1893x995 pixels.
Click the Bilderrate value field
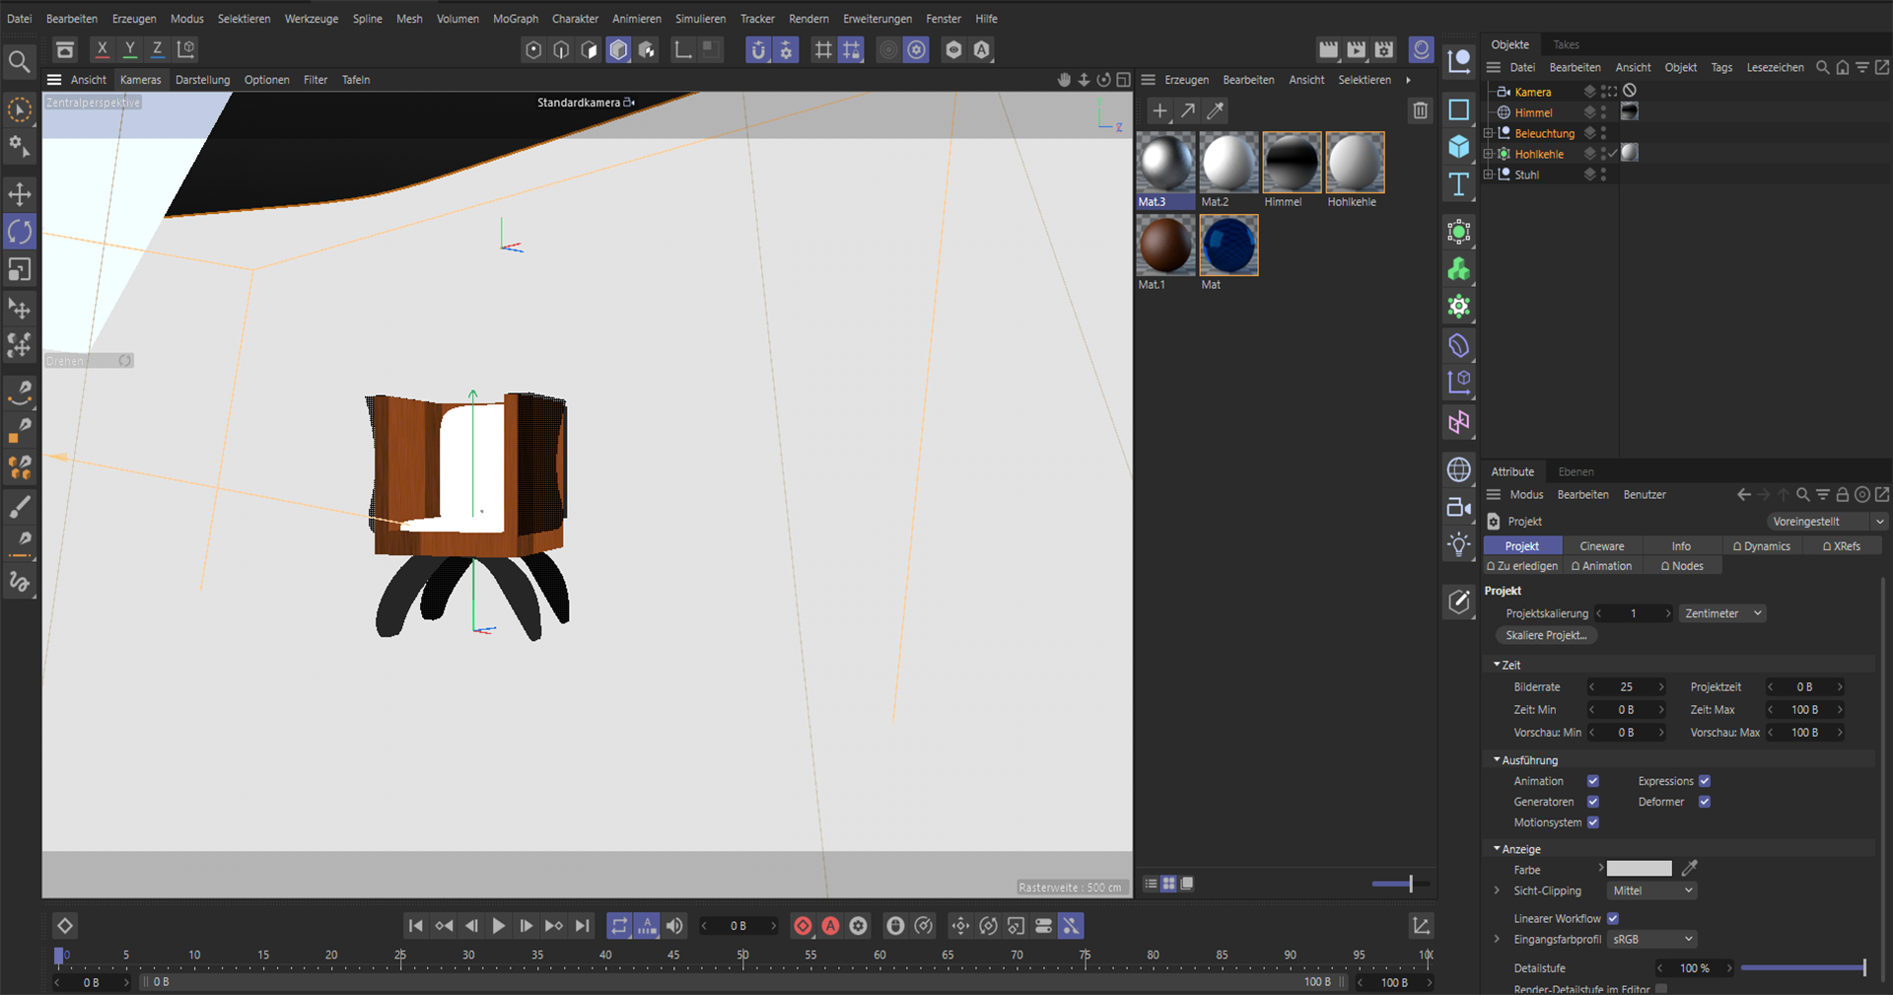[x=1626, y=687]
